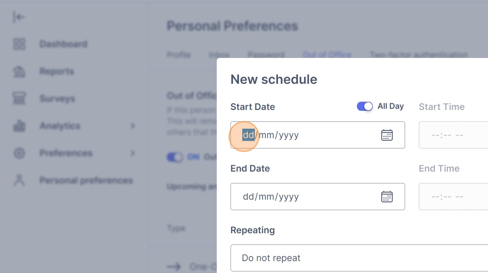Open the End Date calendar picker

(387, 197)
